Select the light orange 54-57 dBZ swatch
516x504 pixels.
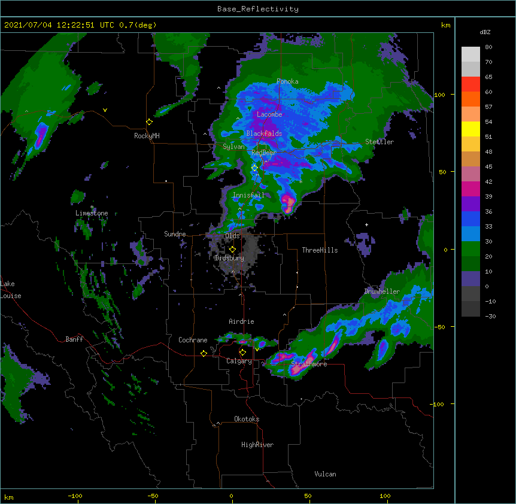(471, 114)
